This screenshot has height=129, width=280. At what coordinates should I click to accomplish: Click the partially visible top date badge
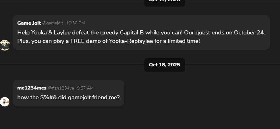(x=164, y=2)
